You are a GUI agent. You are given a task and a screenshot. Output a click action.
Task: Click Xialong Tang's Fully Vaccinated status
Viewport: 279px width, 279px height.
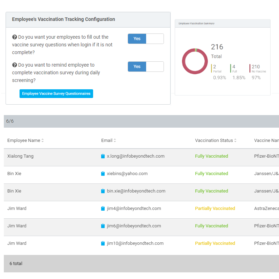(211, 156)
